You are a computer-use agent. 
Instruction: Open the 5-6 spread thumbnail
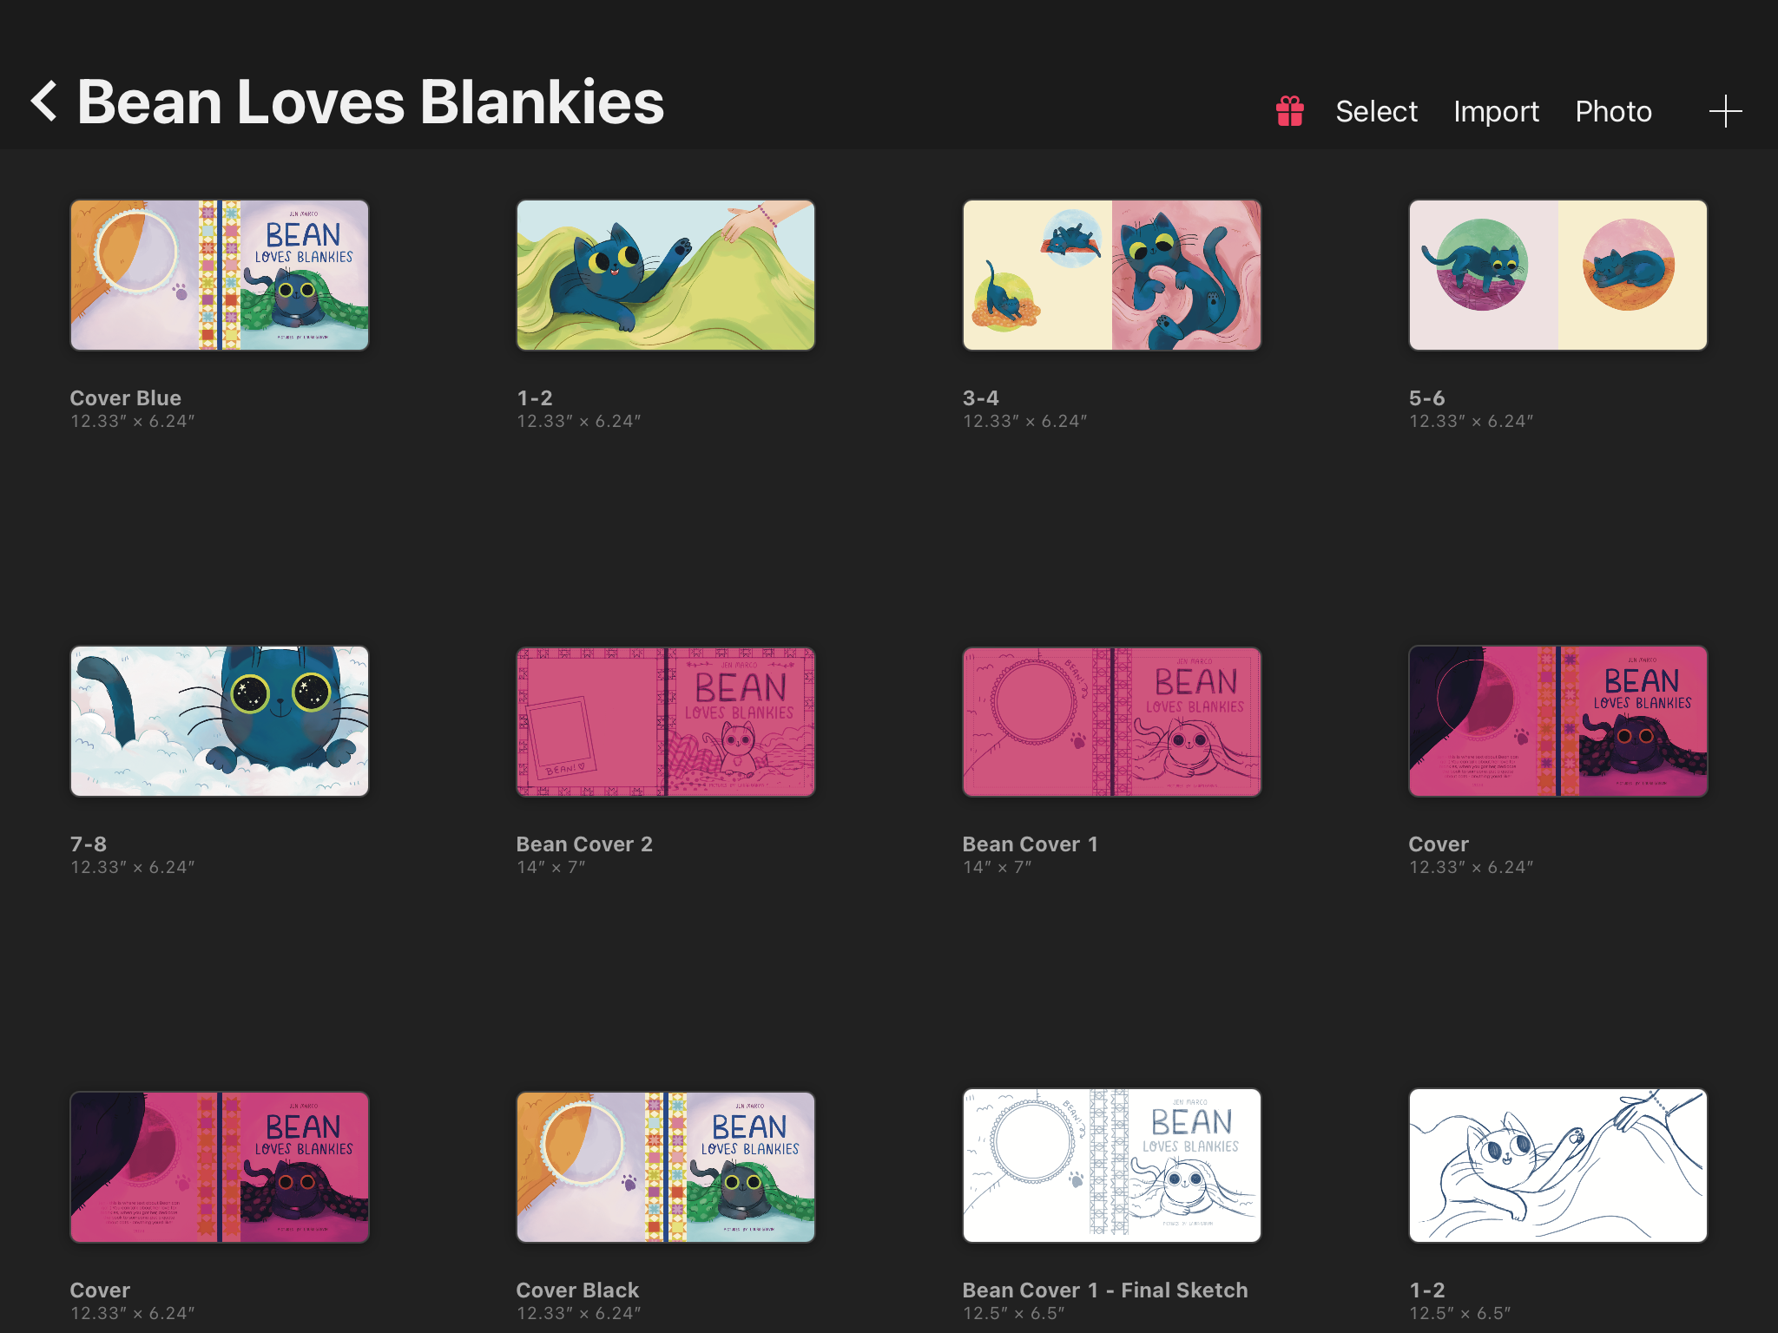[x=1557, y=275]
